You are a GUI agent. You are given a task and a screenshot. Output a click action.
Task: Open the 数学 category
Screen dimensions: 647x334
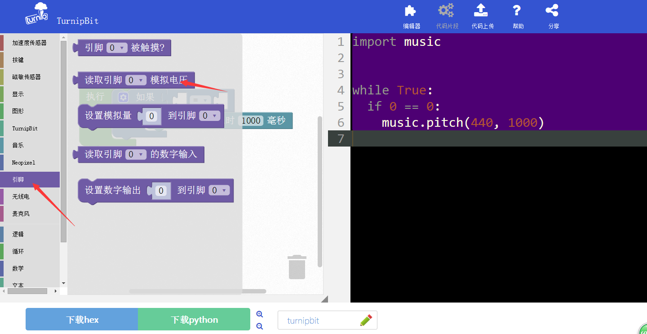(30, 268)
